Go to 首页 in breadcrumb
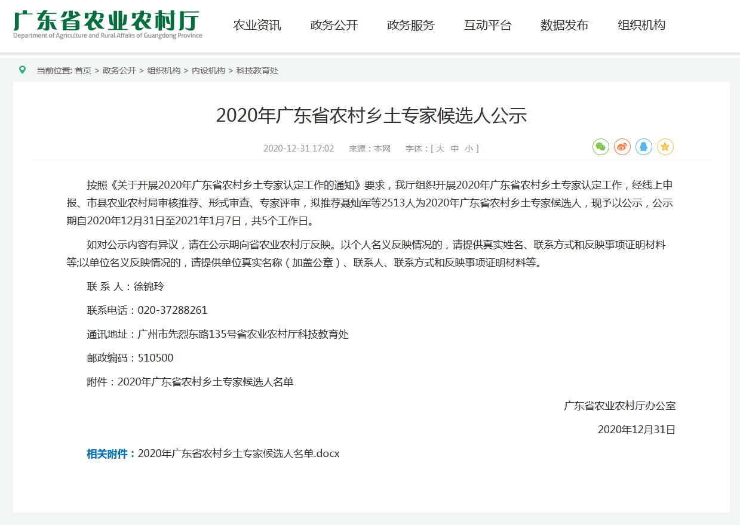This screenshot has width=740, height=525. click(83, 70)
